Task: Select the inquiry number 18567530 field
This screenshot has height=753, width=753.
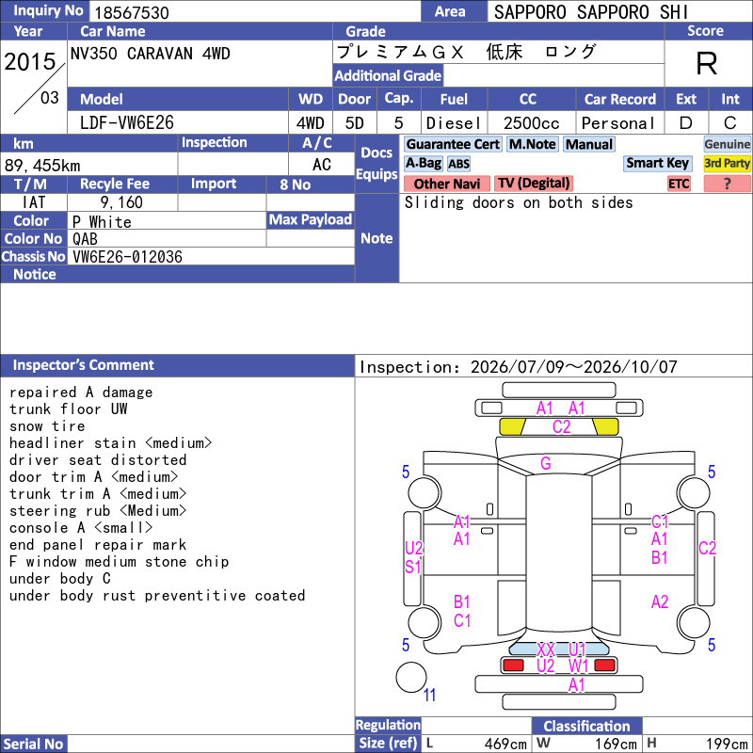Action: pyautogui.click(x=254, y=11)
